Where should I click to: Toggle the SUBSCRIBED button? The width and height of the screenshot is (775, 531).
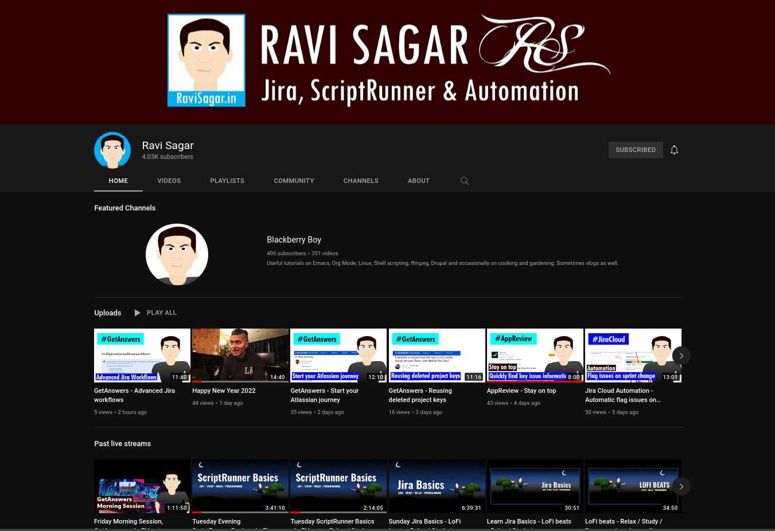click(636, 150)
